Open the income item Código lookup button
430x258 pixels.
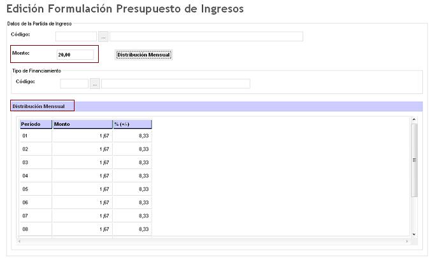[103, 36]
